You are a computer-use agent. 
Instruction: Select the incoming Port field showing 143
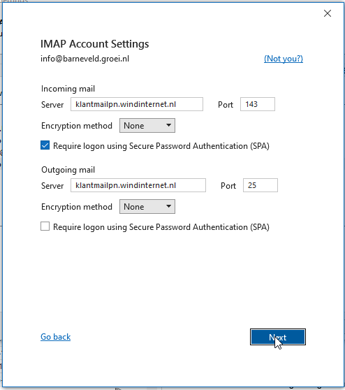pyautogui.click(x=258, y=104)
